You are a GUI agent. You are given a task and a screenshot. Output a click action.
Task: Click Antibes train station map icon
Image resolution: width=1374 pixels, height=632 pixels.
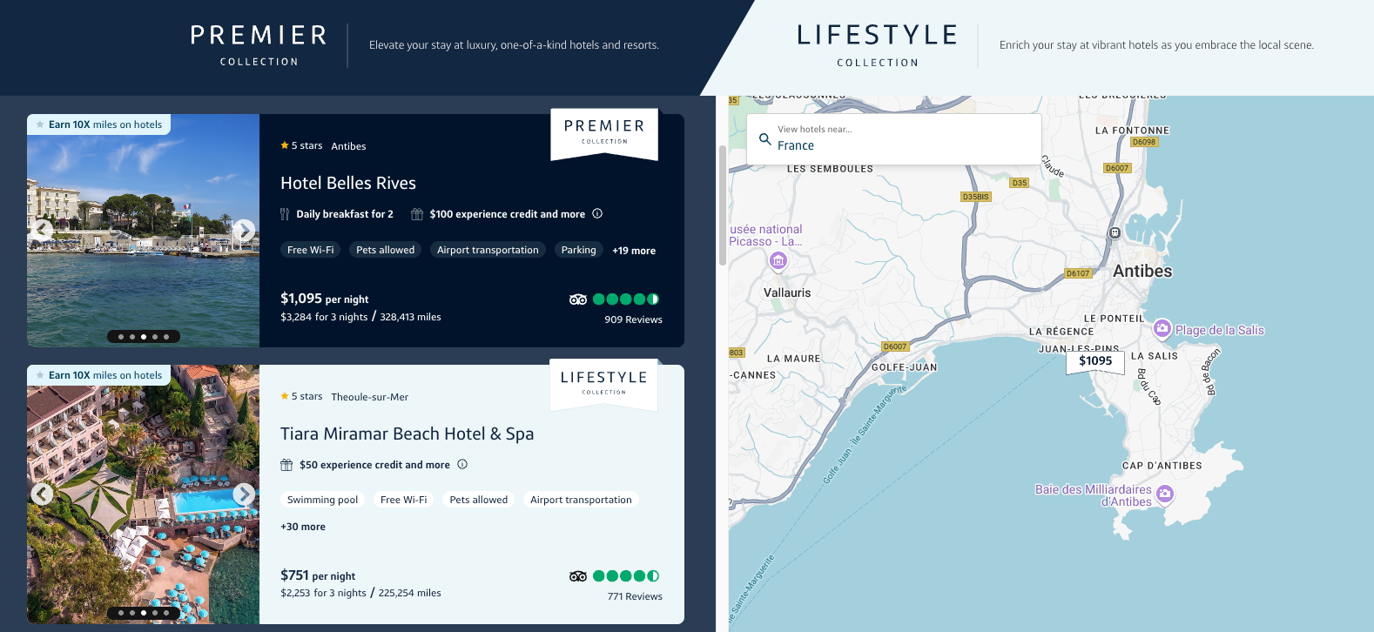1114,232
